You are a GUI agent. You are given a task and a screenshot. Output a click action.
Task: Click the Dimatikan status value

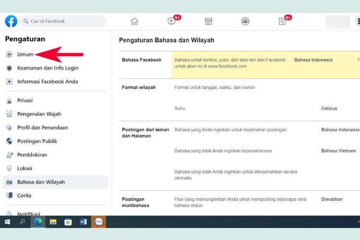332,199
